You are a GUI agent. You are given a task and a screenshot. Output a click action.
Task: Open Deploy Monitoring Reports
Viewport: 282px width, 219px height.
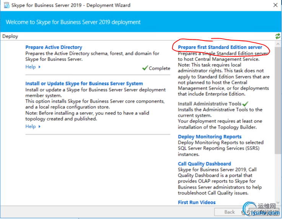[210, 136]
